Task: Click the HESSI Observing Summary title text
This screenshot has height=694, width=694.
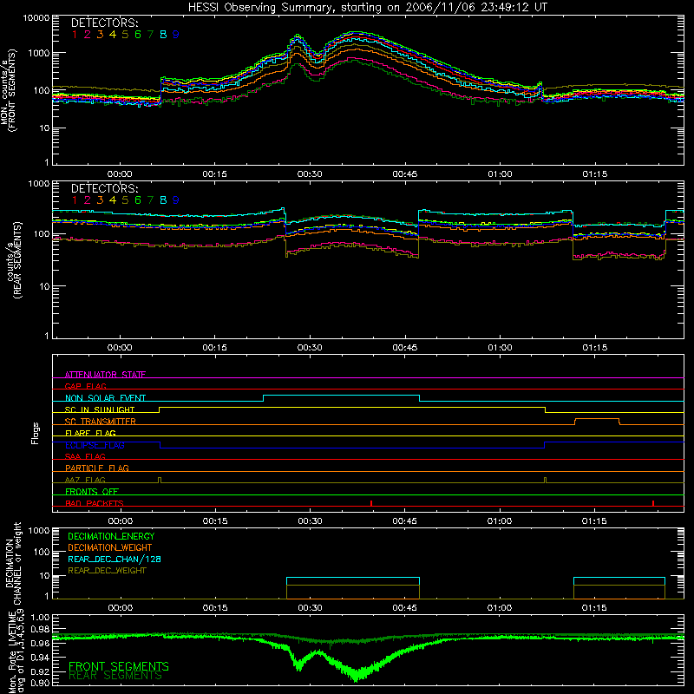Action: coord(367,8)
